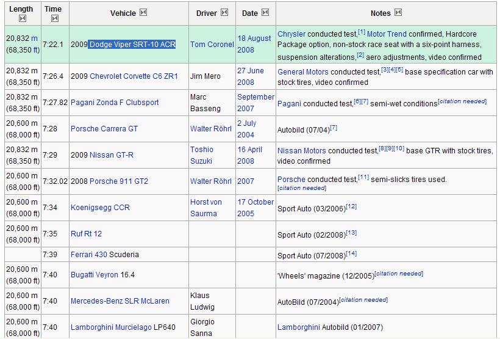
Task: Open Ferrari 430 link
Action: 89,255
